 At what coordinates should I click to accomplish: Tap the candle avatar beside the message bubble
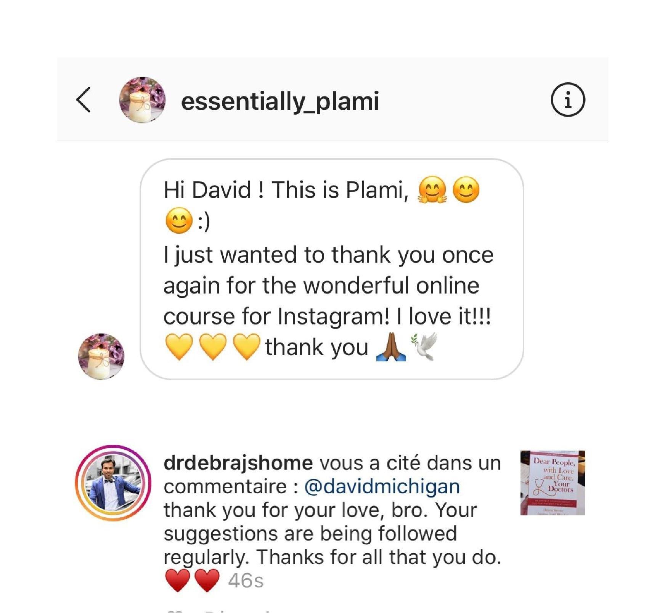click(x=101, y=356)
